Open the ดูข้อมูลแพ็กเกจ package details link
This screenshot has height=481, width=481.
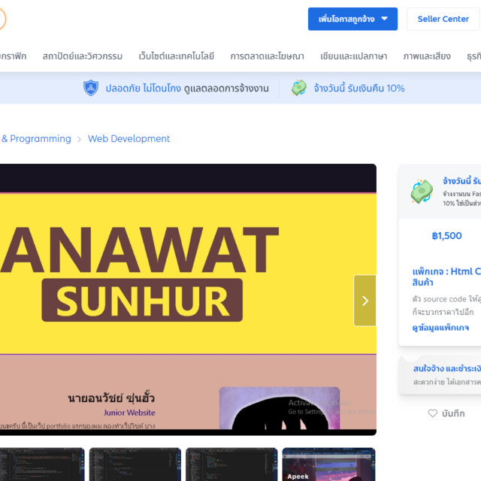[x=440, y=328]
